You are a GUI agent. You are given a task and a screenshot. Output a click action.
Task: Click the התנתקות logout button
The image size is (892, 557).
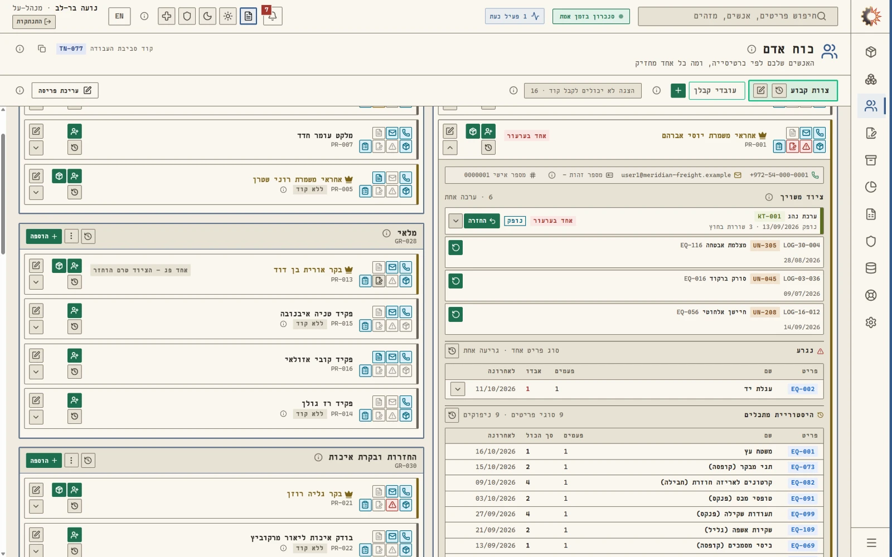(x=34, y=22)
